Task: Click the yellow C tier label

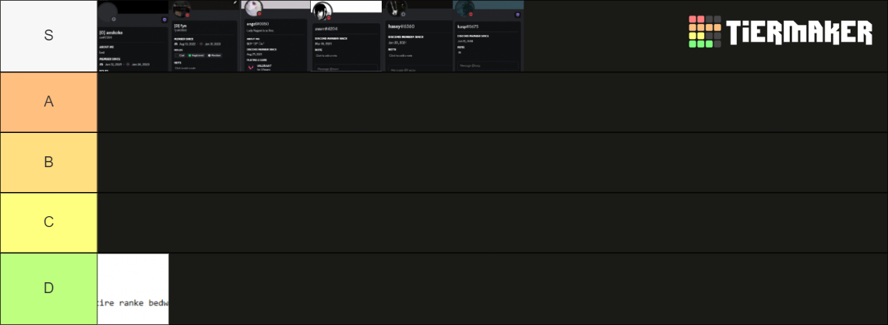Action: coord(49,222)
